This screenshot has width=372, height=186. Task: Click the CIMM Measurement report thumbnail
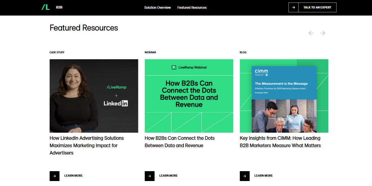pyautogui.click(x=284, y=96)
